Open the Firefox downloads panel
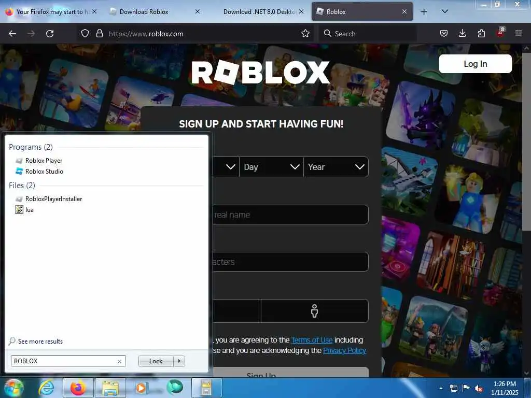 click(x=462, y=34)
